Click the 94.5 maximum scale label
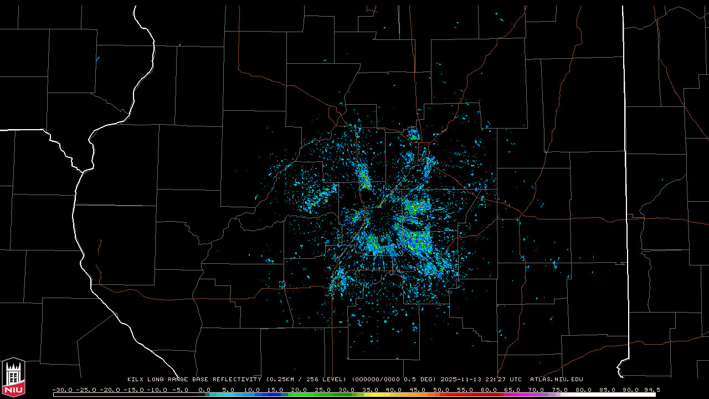The width and height of the screenshot is (709, 399). pos(651,390)
